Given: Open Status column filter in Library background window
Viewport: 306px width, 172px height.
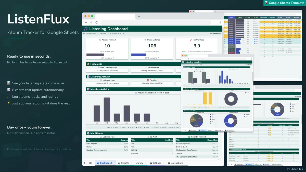Looking at the screenshot, I should coord(235,17).
